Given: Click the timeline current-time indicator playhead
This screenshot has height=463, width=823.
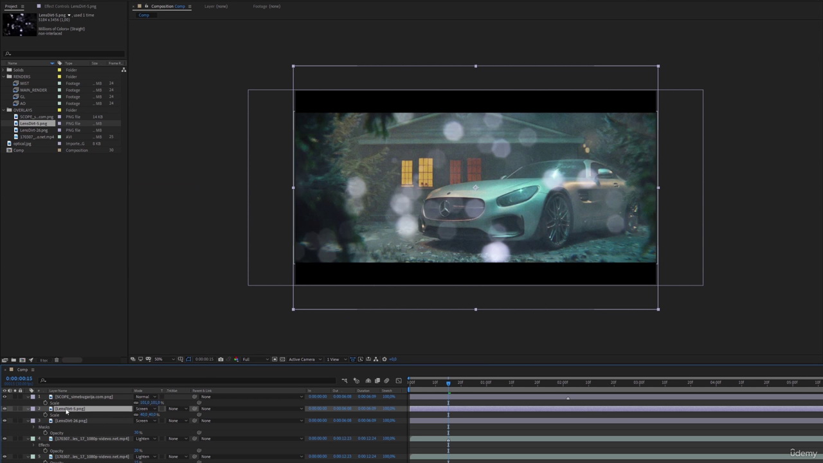Looking at the screenshot, I should [448, 383].
